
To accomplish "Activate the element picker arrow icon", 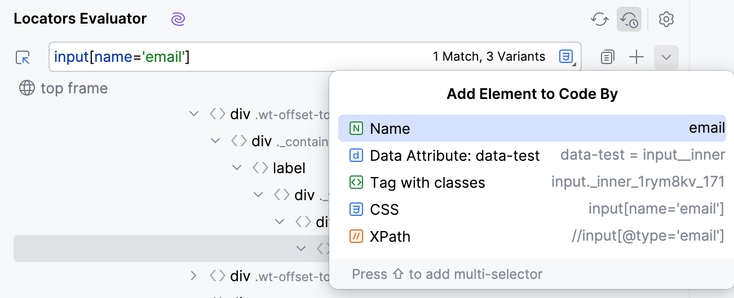I will coord(23,57).
